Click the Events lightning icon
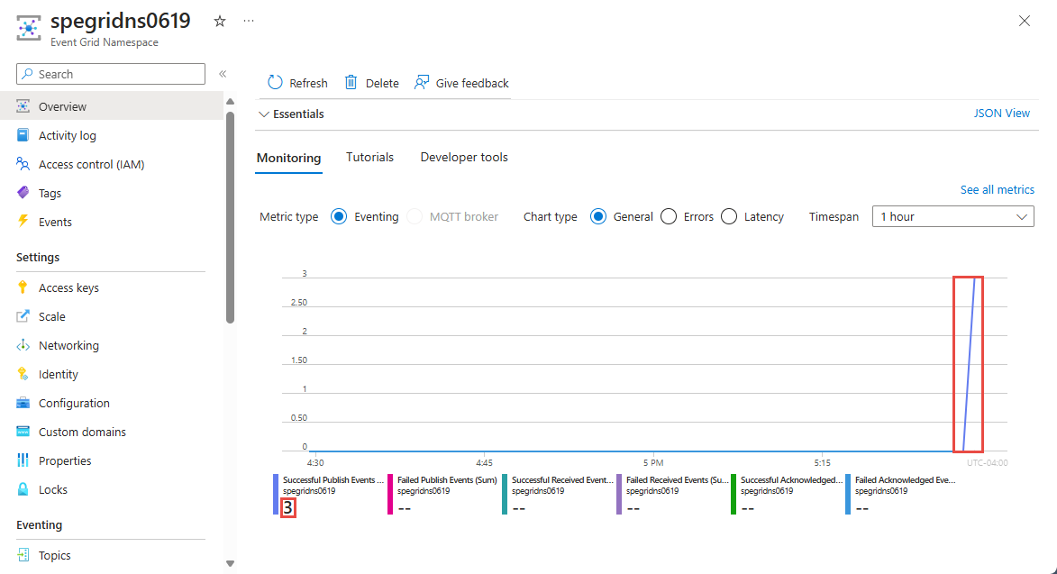This screenshot has height=574, width=1057. point(23,222)
